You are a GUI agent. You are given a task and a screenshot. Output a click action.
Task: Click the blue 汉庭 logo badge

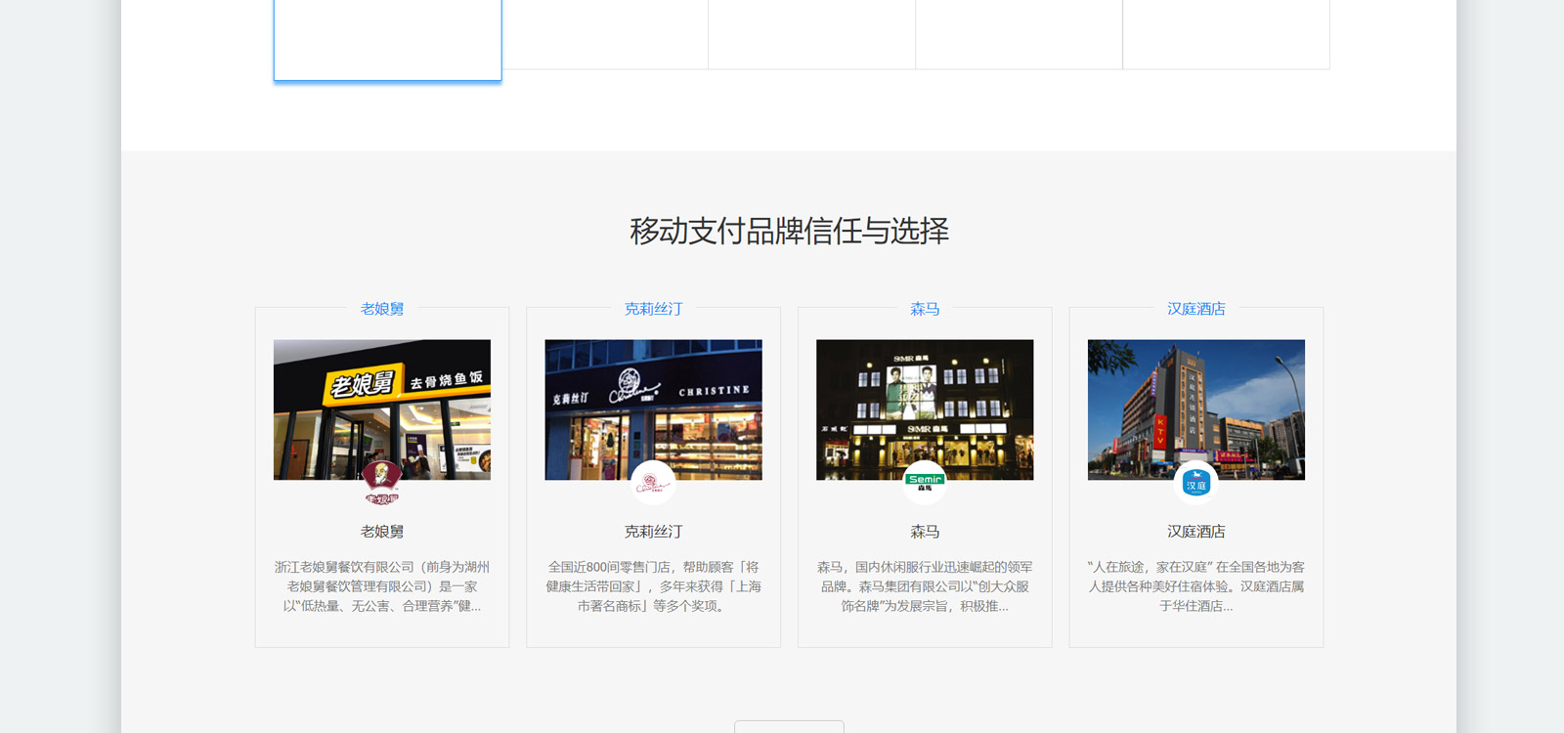(x=1195, y=483)
